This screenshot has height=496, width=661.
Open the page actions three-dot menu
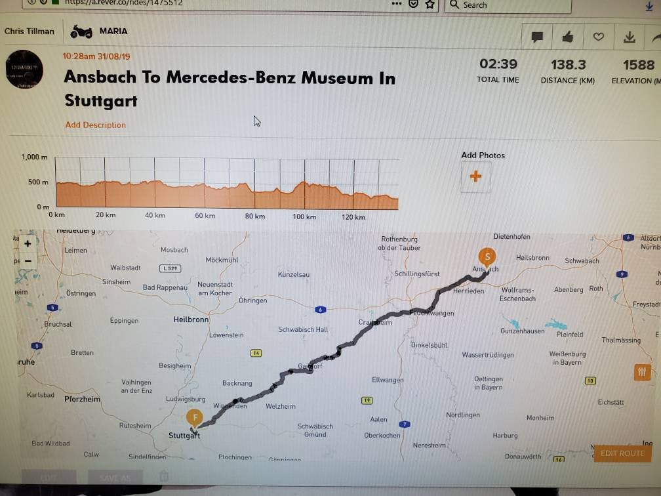click(396, 4)
